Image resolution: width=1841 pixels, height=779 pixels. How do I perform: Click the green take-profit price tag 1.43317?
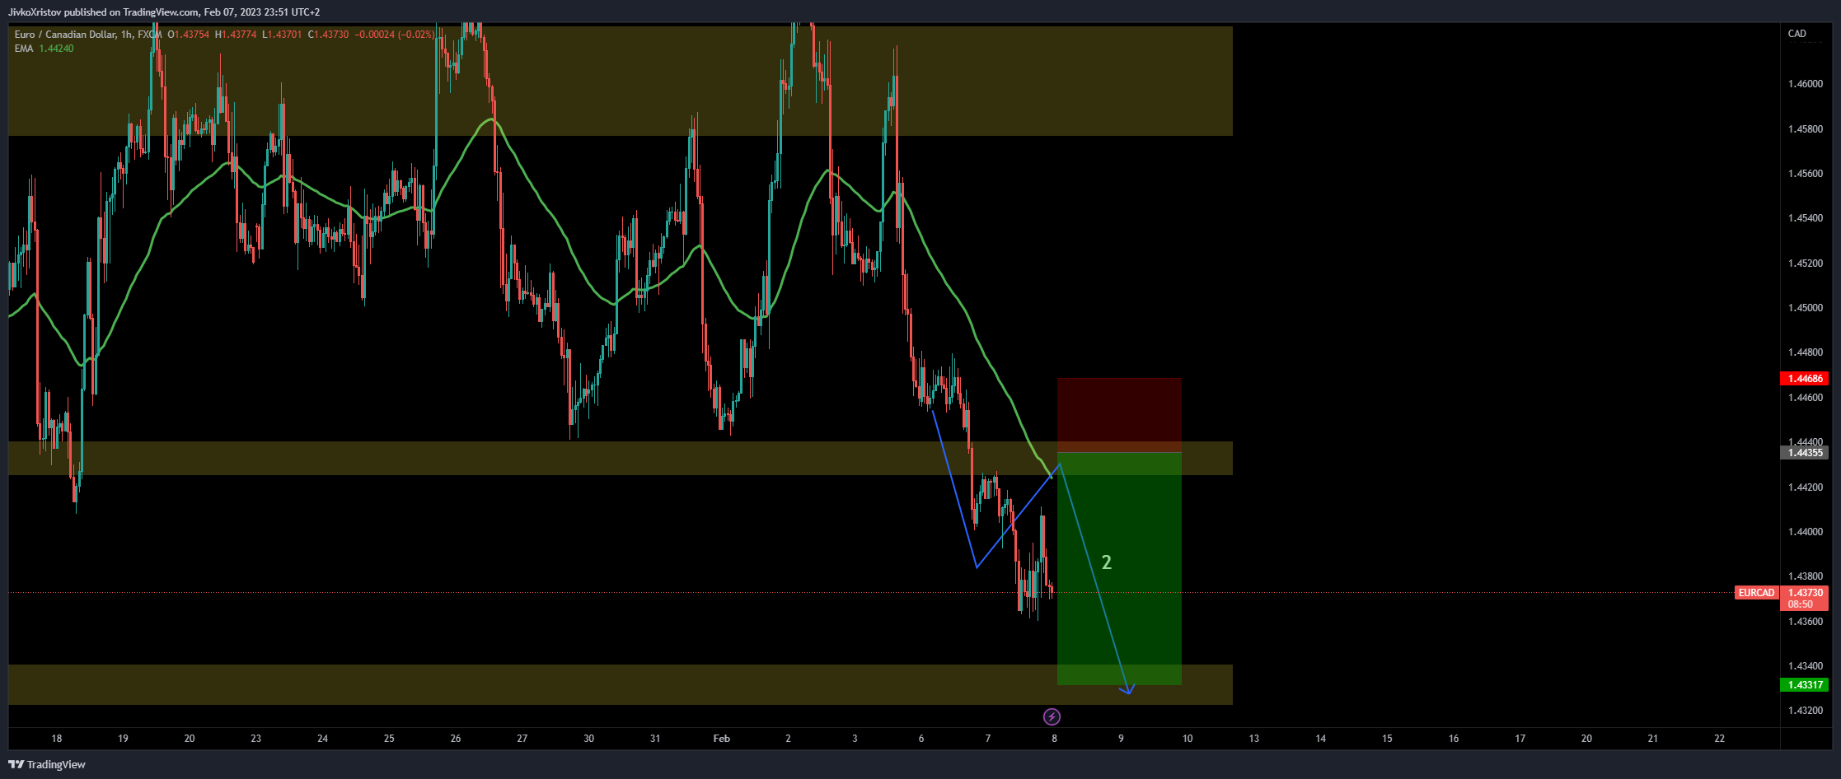tap(1805, 685)
